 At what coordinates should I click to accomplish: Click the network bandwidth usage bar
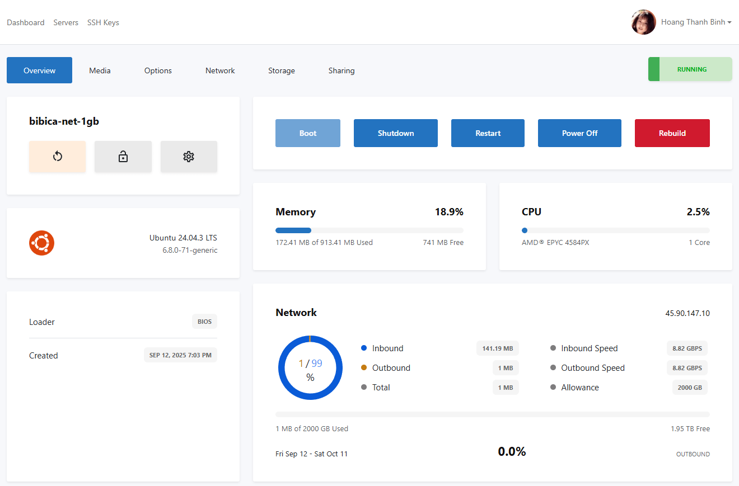tap(493, 414)
